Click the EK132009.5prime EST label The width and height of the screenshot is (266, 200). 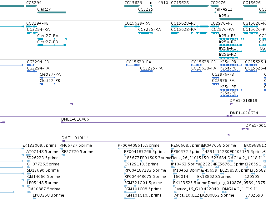39,145
